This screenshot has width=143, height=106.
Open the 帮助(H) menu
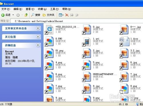click(67, 9)
